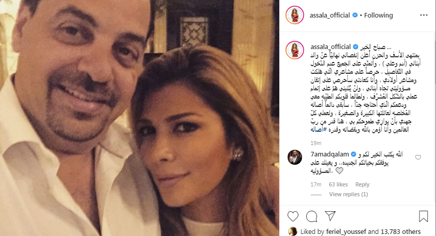Open 7amadqalam username link

329,154
